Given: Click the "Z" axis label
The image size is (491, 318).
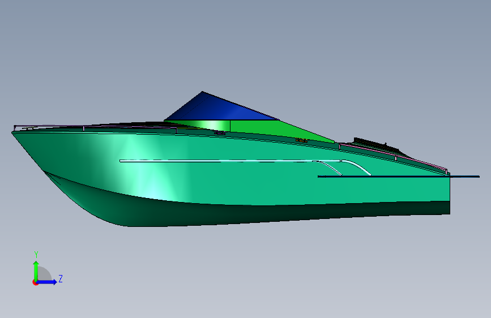Looking at the screenshot, I should [x=61, y=278].
